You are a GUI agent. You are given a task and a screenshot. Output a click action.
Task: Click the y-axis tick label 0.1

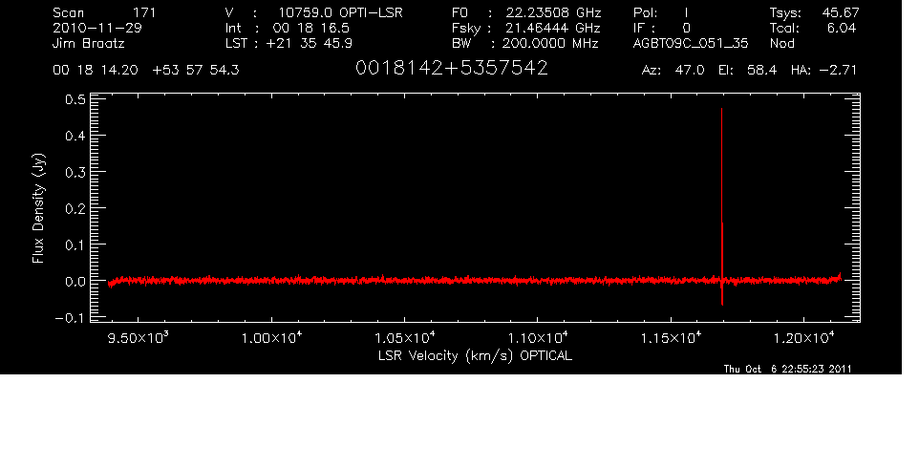pyautogui.click(x=75, y=245)
